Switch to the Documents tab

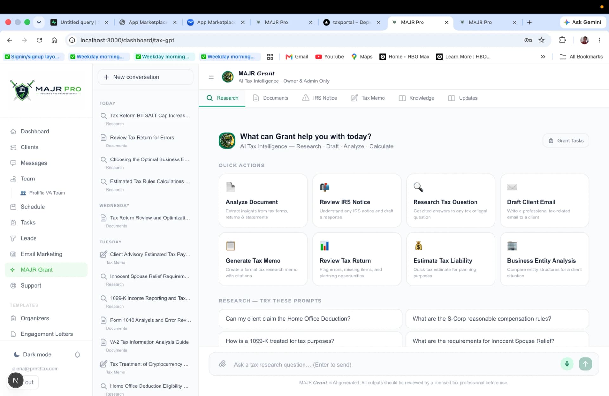tap(271, 98)
